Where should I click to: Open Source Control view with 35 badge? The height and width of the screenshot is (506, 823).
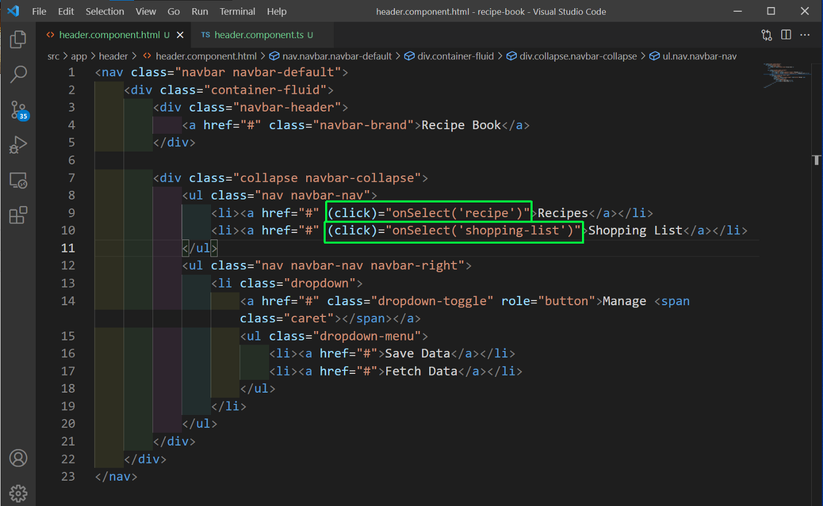[x=18, y=110]
